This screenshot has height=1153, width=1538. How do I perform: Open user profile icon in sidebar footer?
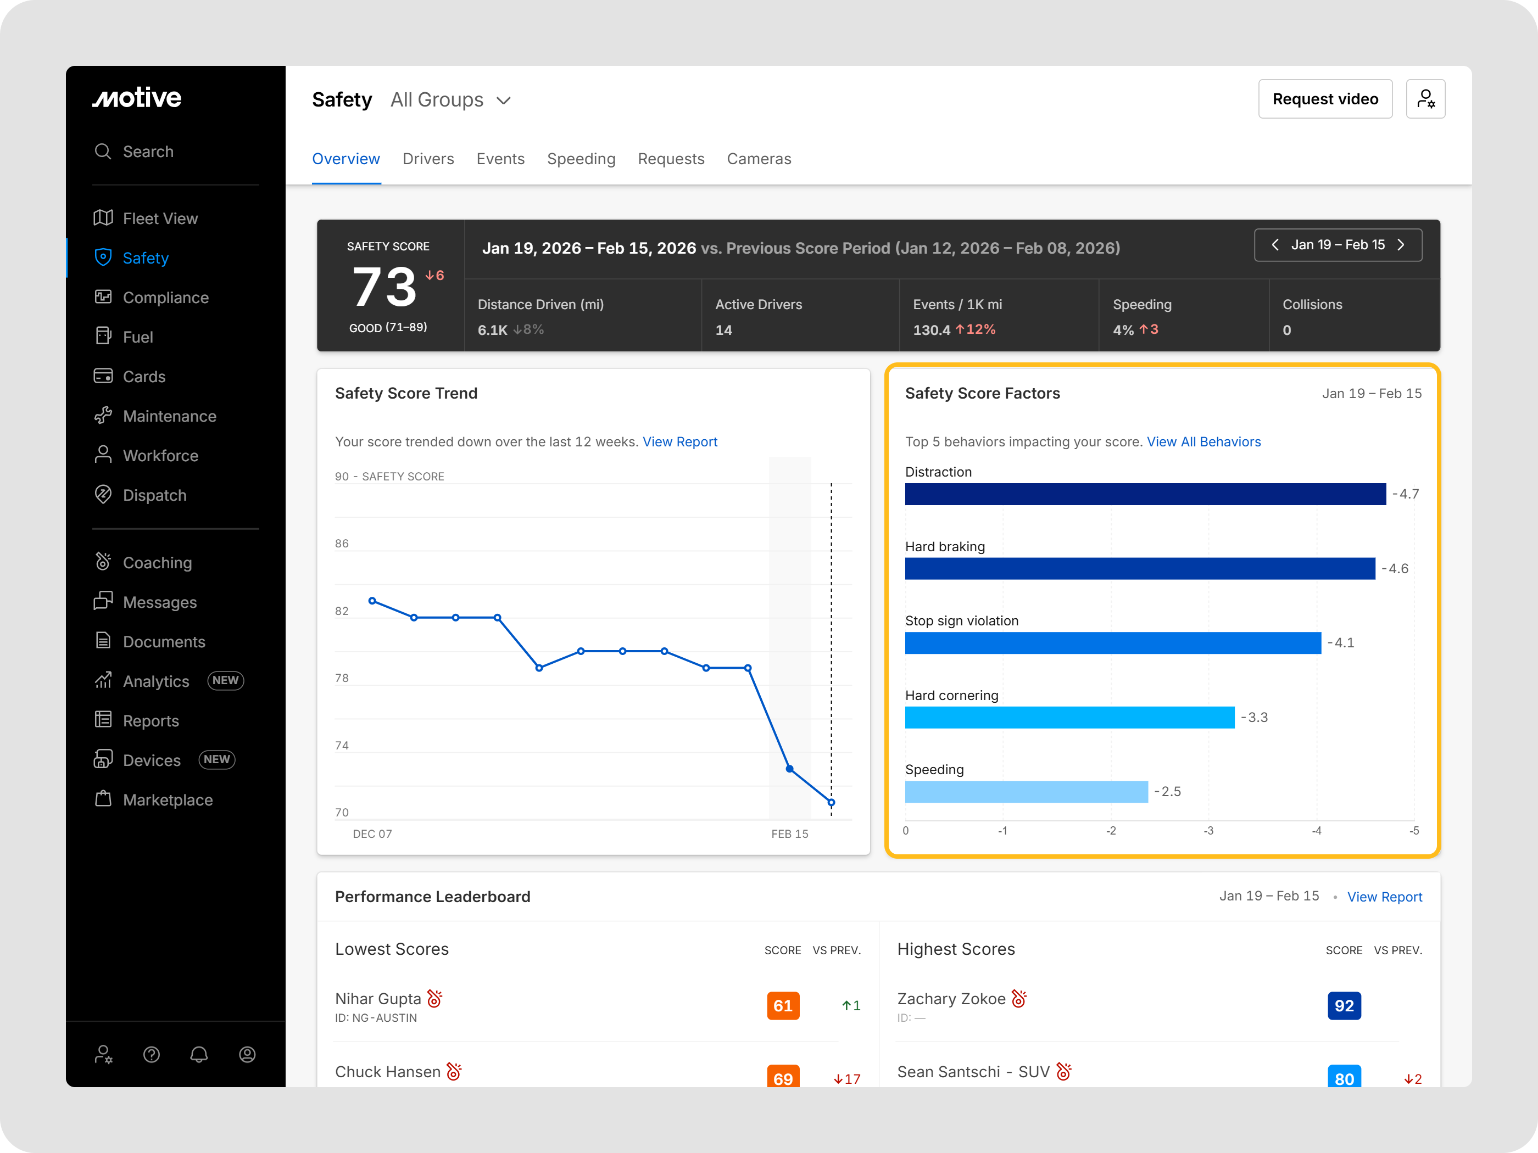(x=247, y=1054)
